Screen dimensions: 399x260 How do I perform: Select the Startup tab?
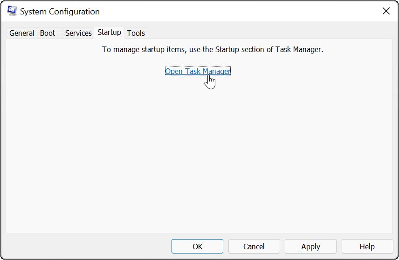(x=109, y=32)
